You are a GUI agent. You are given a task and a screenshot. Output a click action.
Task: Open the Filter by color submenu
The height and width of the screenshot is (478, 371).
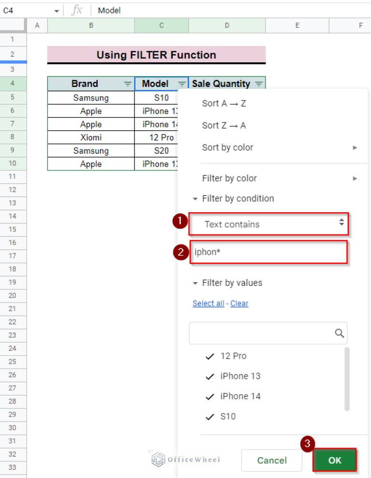tap(229, 178)
